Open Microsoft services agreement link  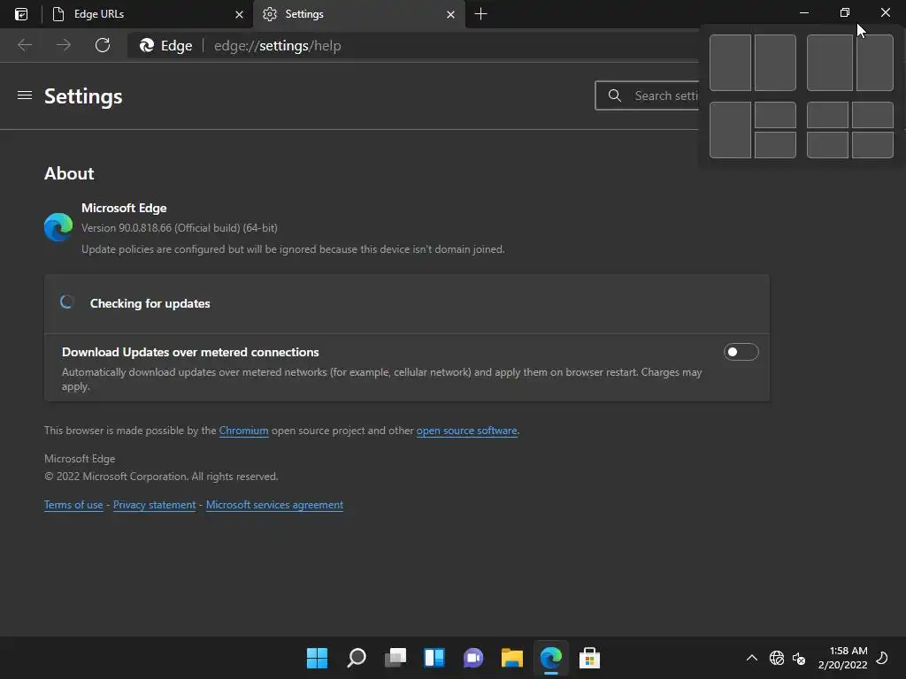(274, 505)
